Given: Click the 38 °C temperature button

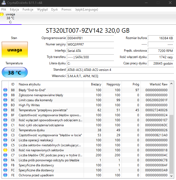Looking at the screenshot, I should coord(15,72).
